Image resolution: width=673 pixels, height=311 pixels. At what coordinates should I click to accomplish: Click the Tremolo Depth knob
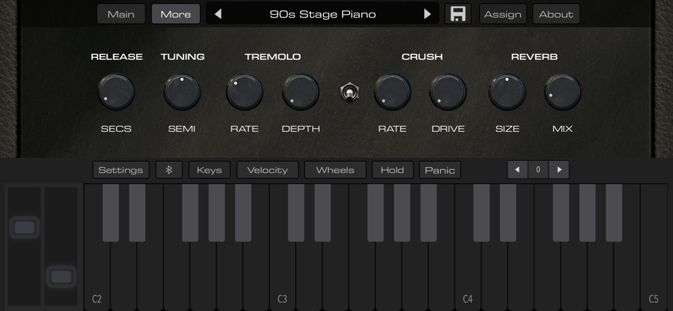300,92
